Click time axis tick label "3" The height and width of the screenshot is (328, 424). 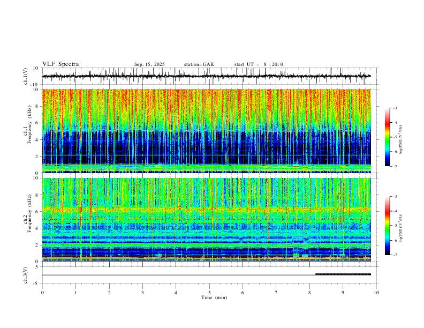[142, 293]
